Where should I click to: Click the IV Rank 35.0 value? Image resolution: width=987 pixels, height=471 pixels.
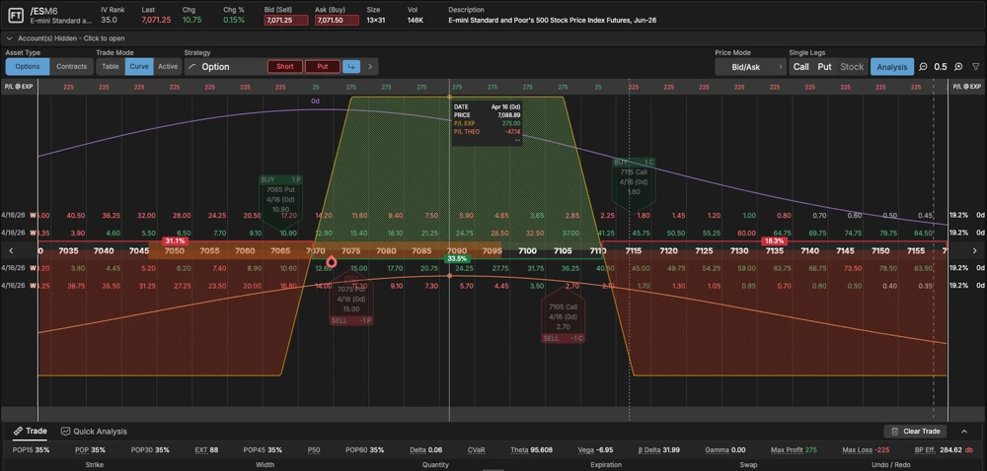(109, 20)
